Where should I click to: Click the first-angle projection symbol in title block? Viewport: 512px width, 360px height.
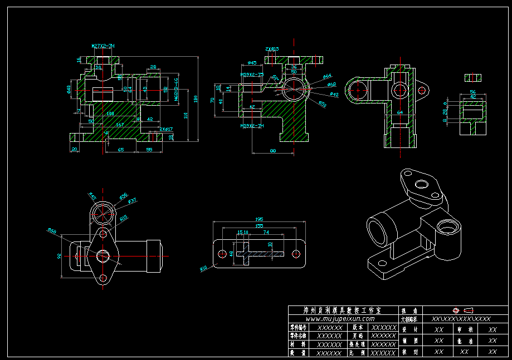(x=463, y=310)
